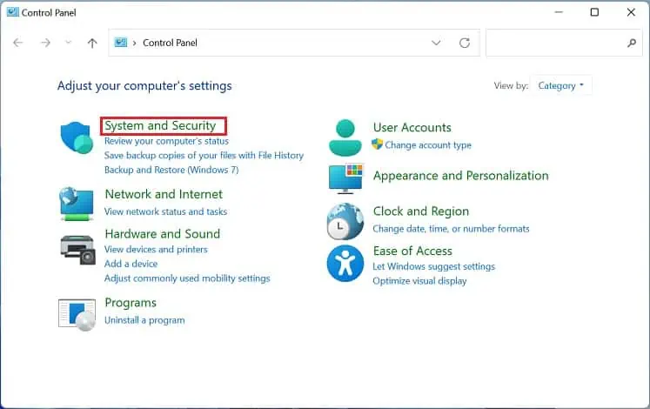Expand the address bar breadcrumb chevron
The width and height of the screenshot is (650, 409).
pos(134,43)
